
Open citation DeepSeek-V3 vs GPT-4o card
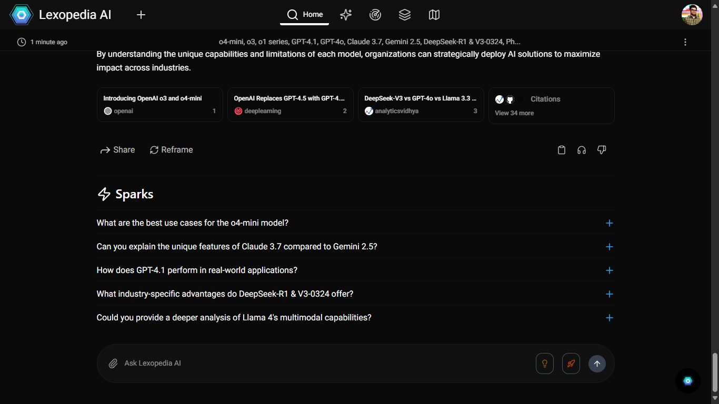coord(421,105)
